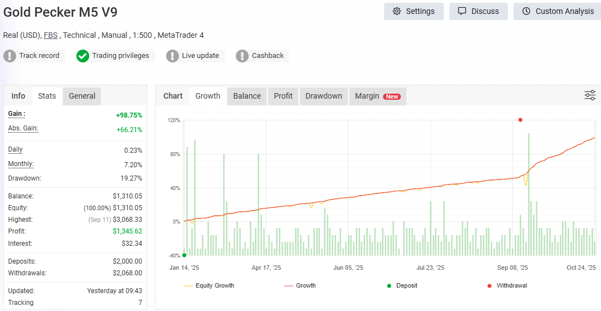Toggle Withdrawal markers in chart legend
The image size is (601, 311).
(x=507, y=285)
